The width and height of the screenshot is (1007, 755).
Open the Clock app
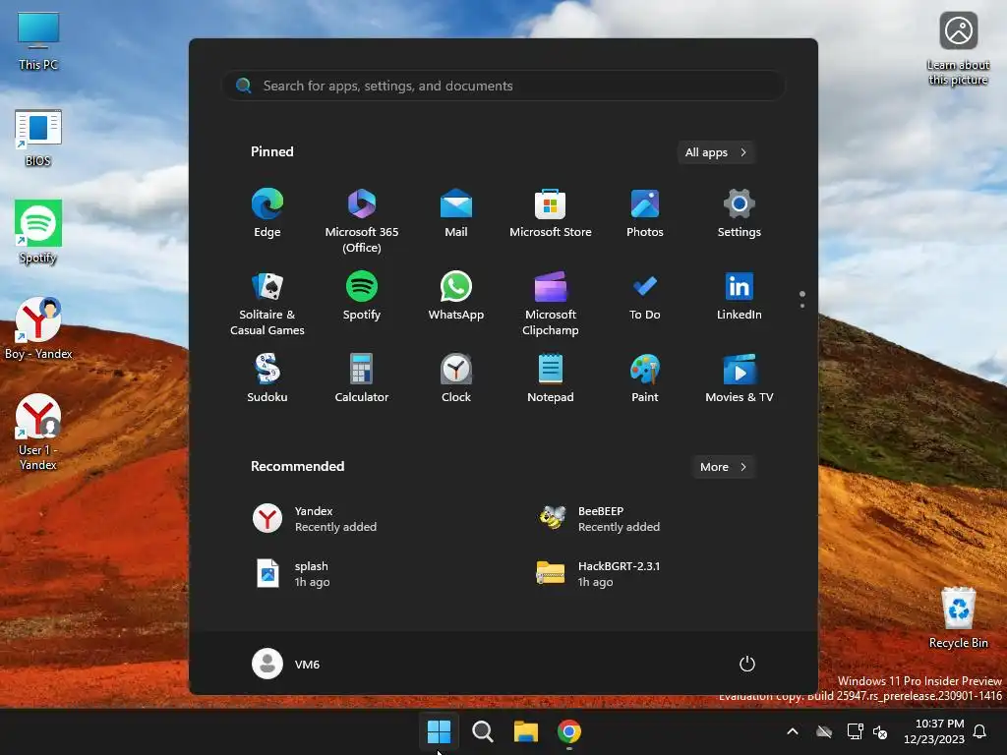456,378
